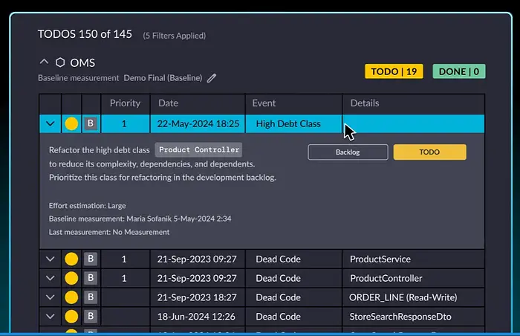Sort by the Date column header

coord(168,103)
